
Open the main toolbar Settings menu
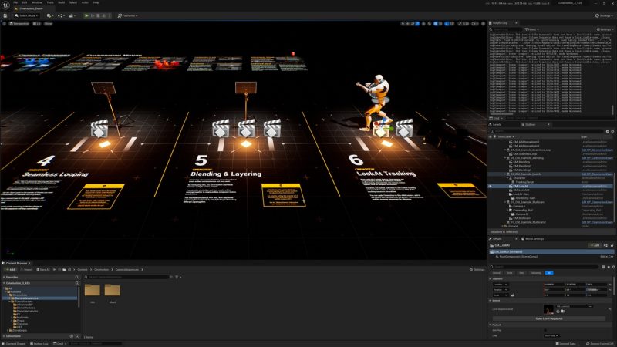[604, 15]
